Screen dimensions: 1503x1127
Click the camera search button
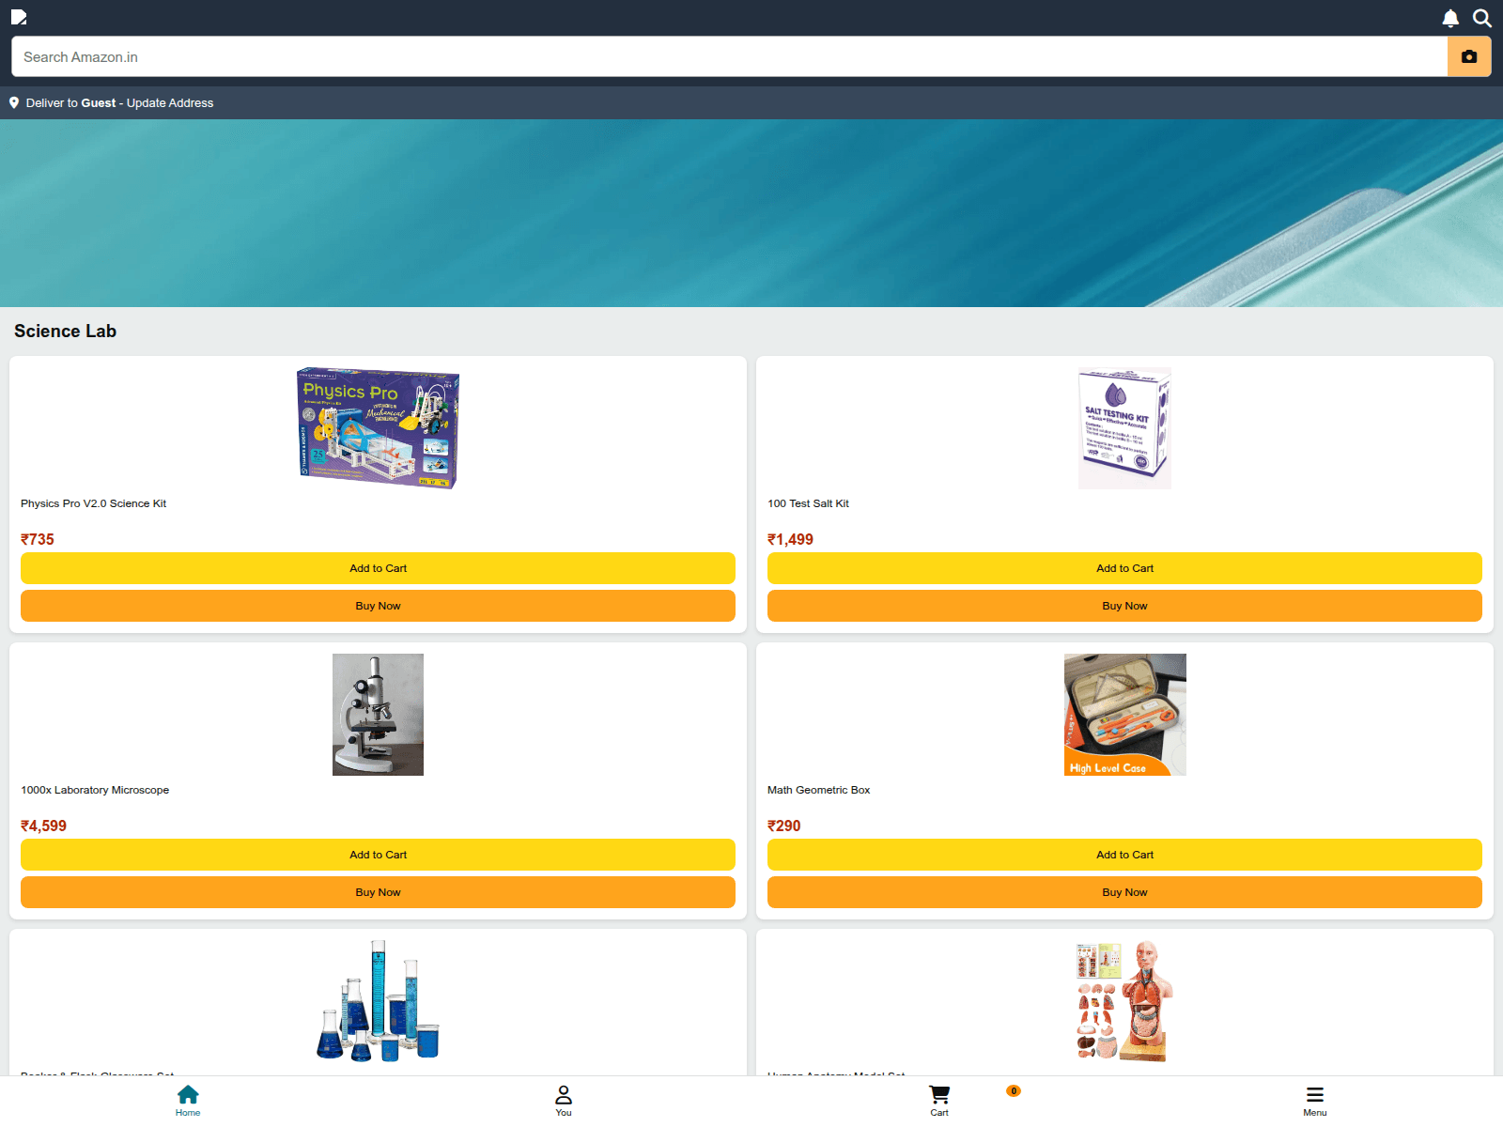1469,56
